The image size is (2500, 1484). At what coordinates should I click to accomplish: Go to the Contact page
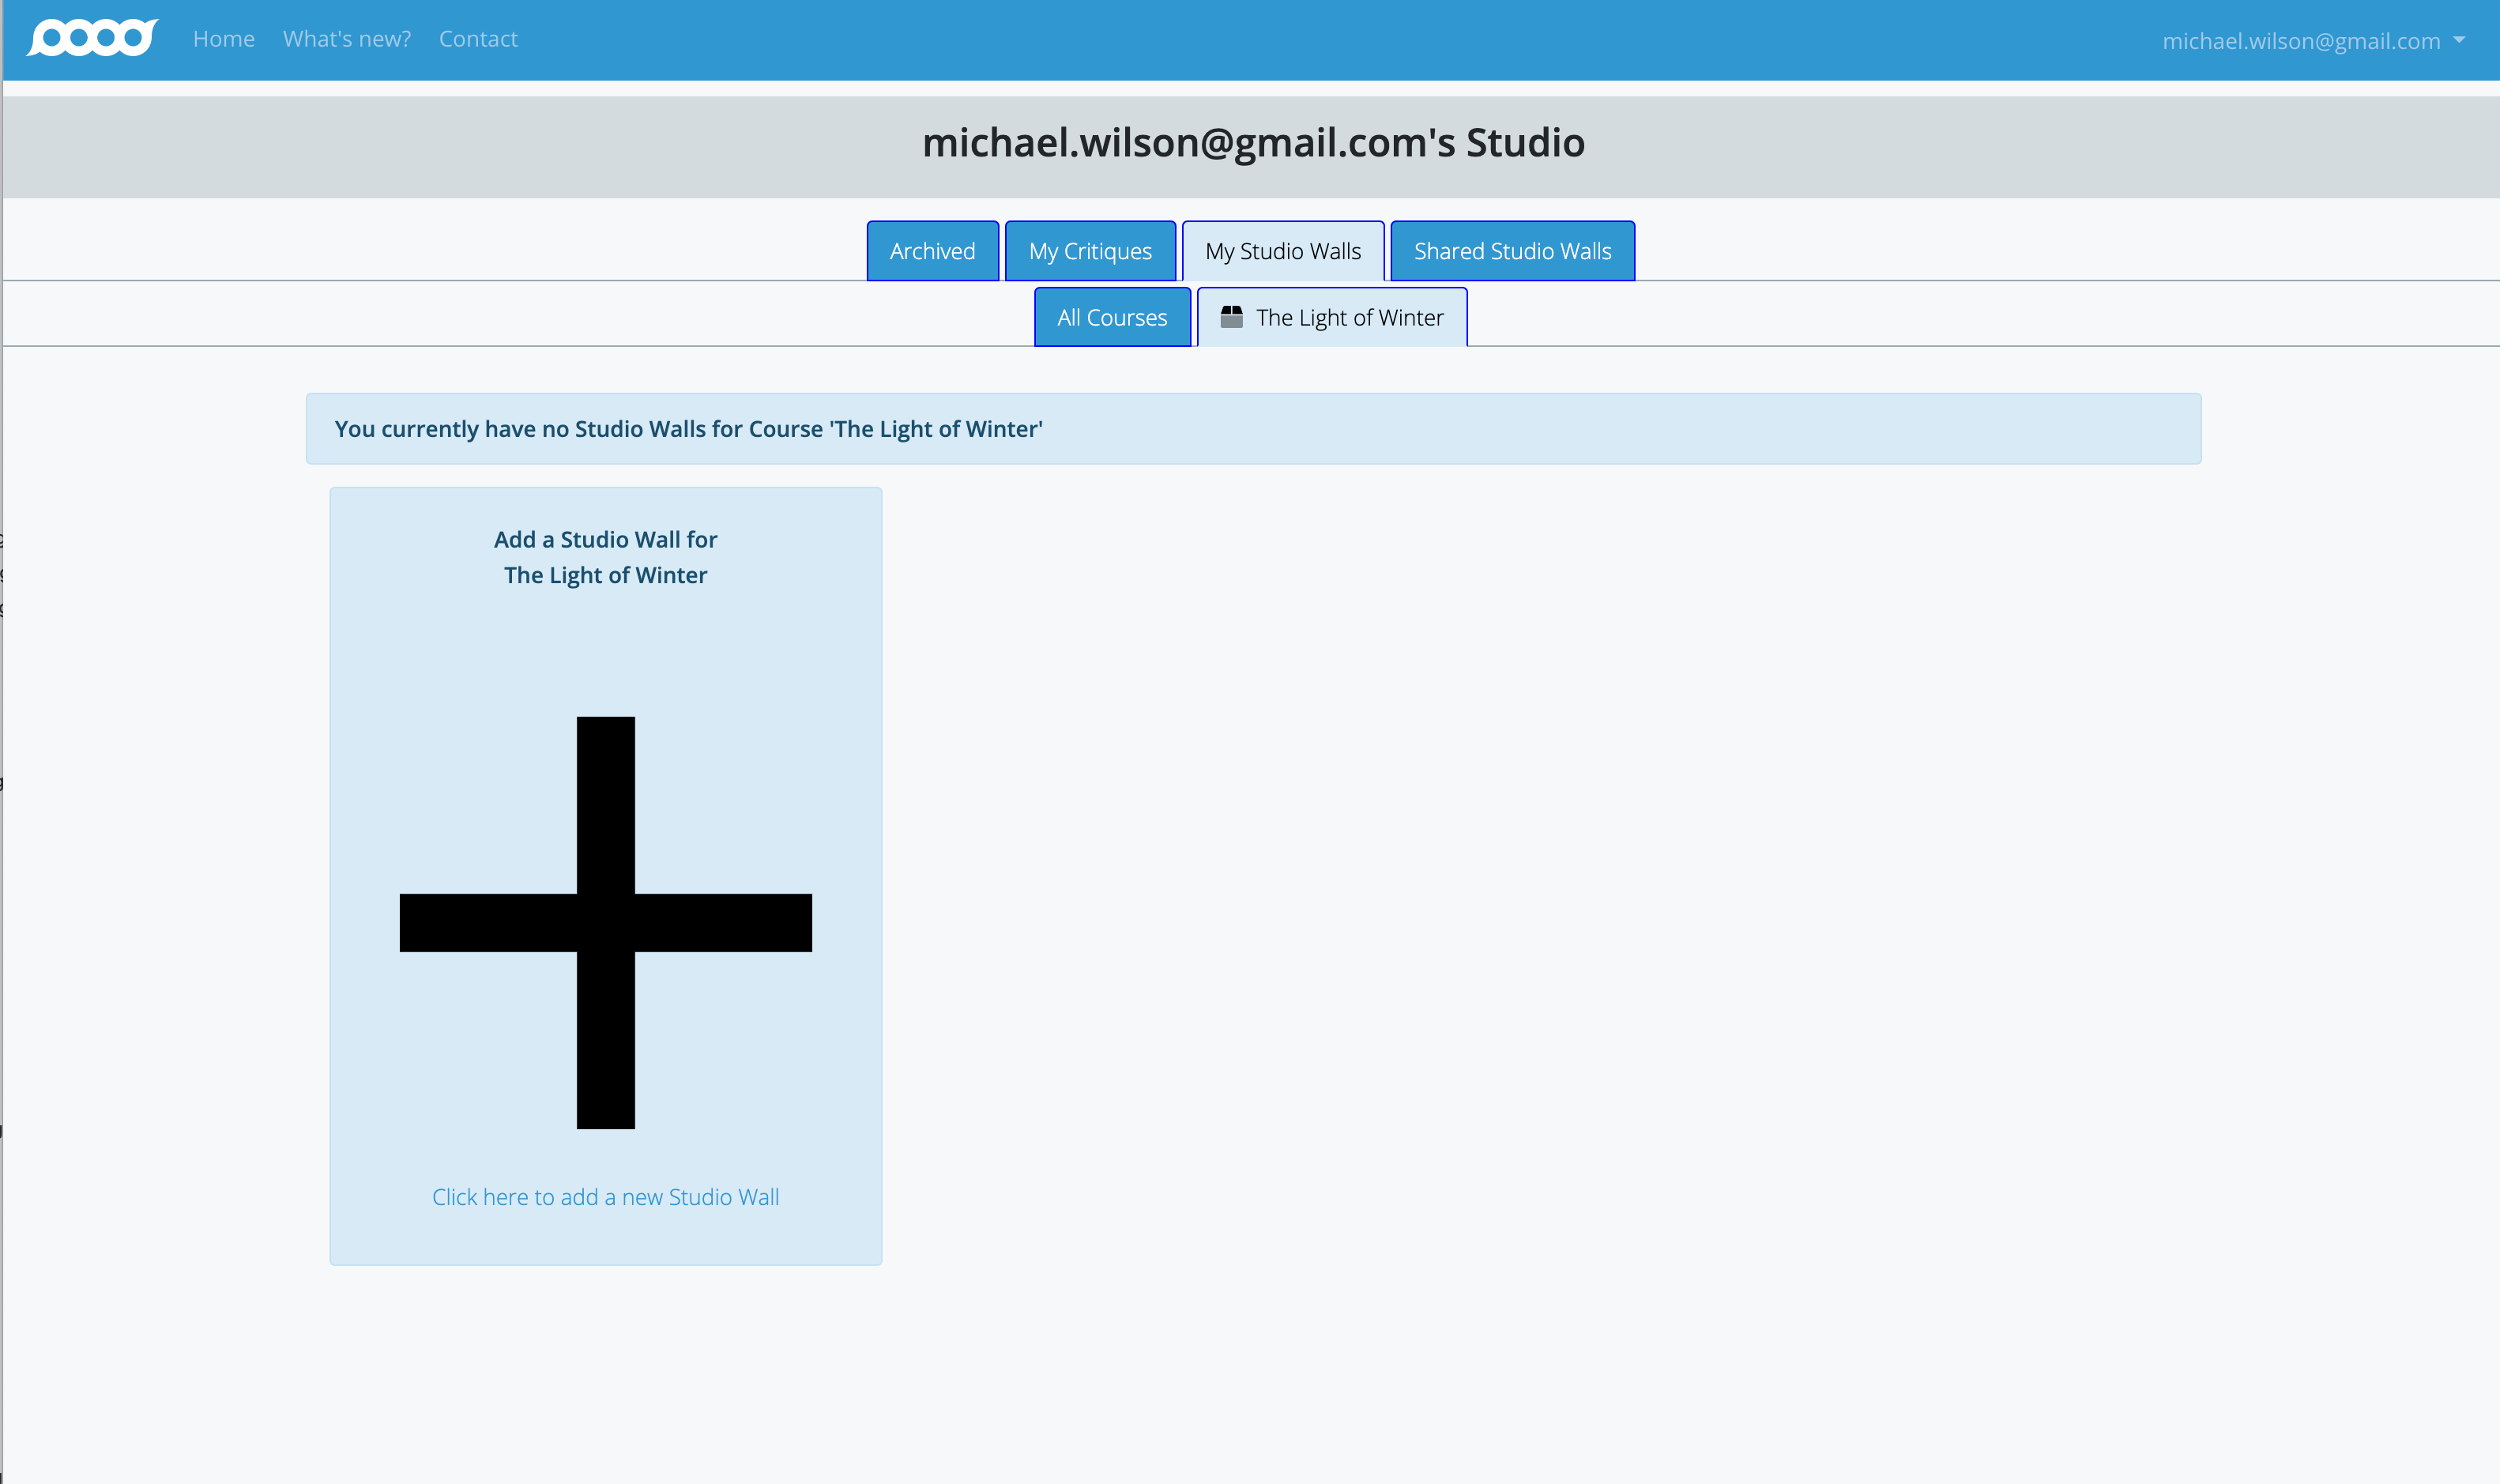[478, 39]
